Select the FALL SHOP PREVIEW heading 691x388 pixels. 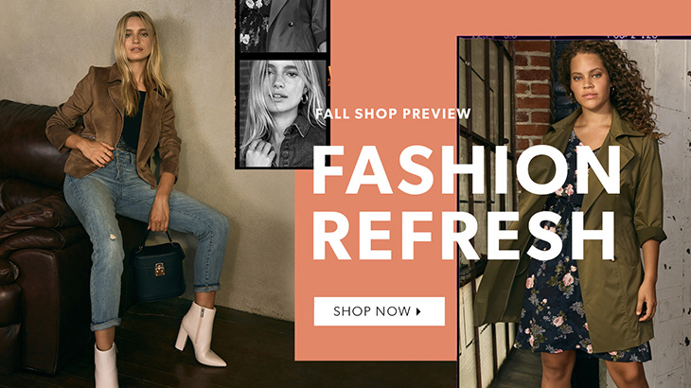(393, 114)
